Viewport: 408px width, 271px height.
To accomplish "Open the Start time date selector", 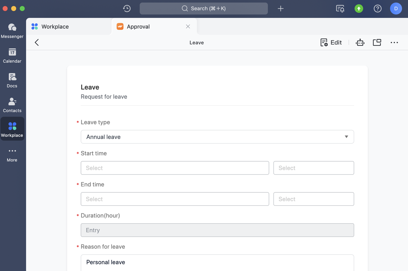I will coord(175,168).
